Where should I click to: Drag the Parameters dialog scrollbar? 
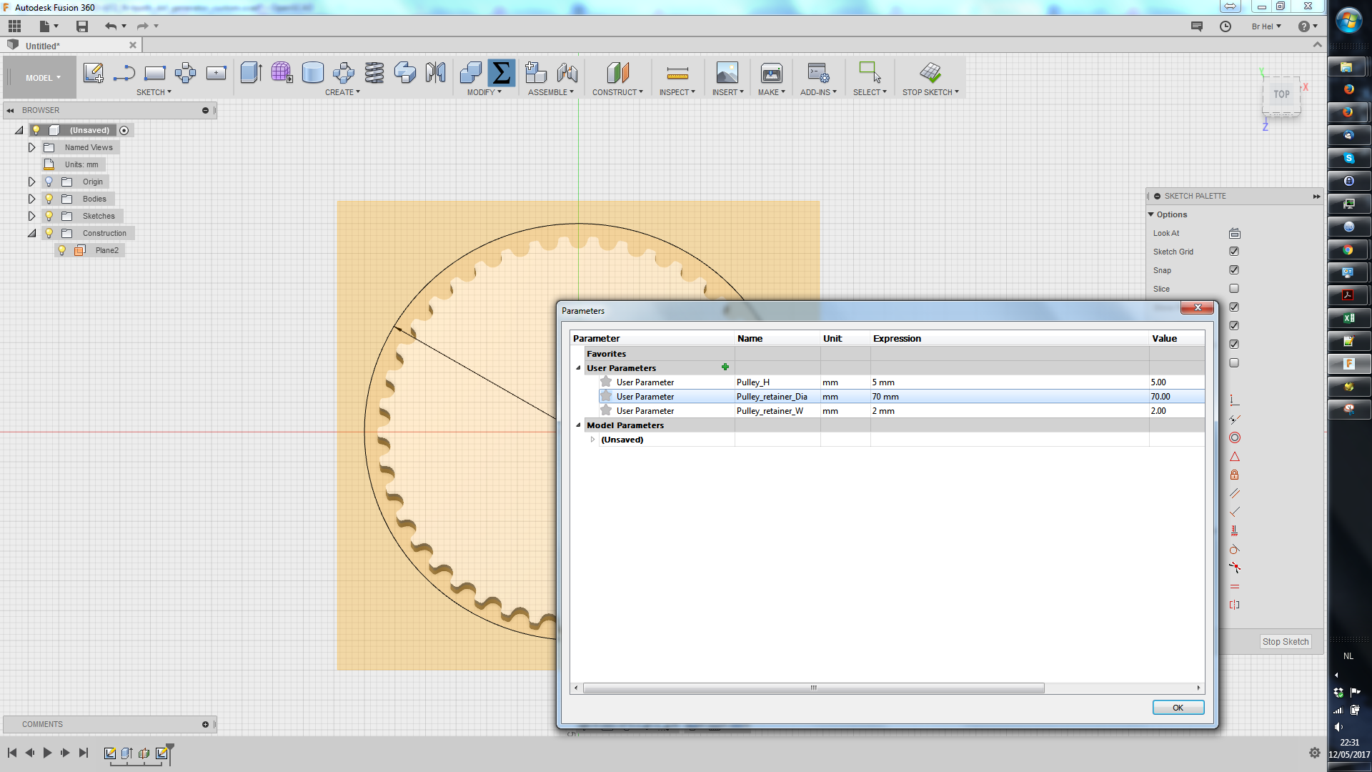click(814, 686)
